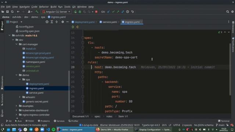Image resolution: width=235 pixels, height=132 pixels.
Task: Commit changes with the Git checkmark icon
Action: [x=113, y=12]
